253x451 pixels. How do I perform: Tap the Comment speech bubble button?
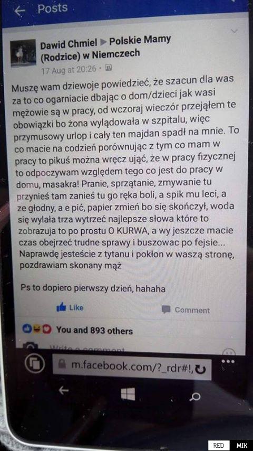[186, 309]
